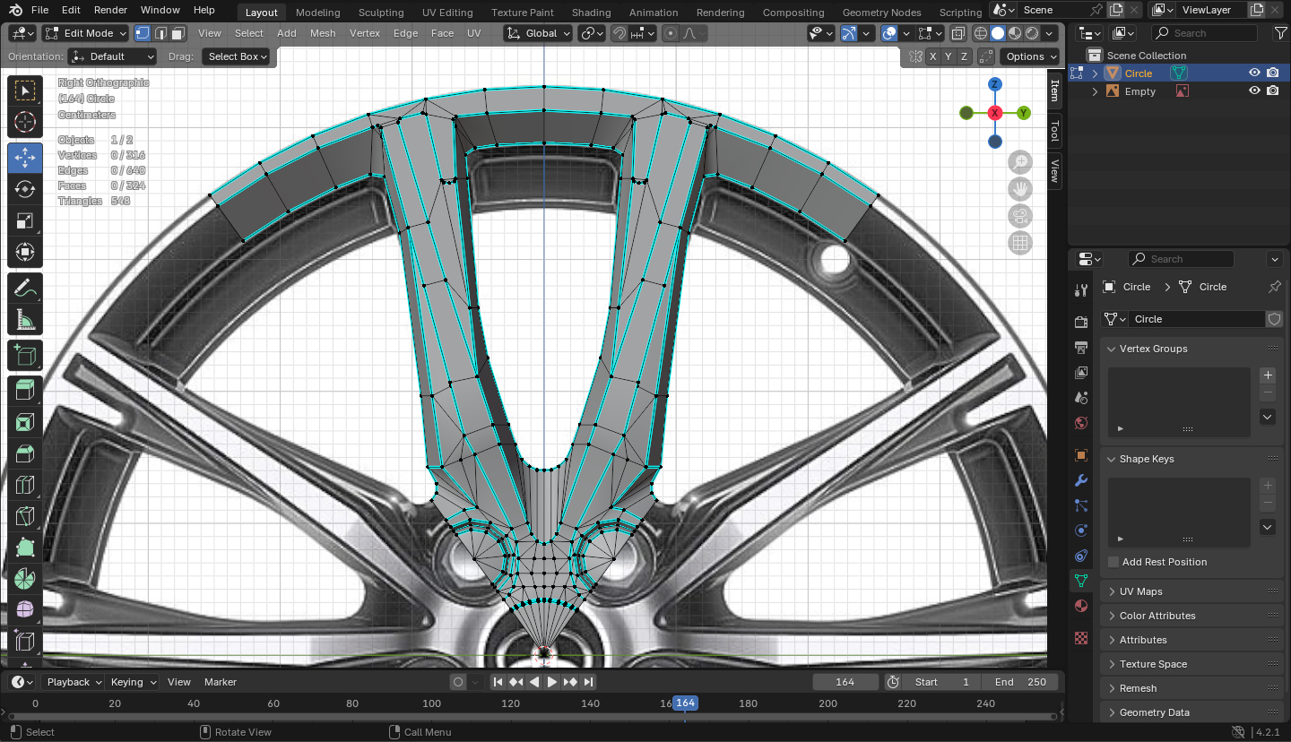This screenshot has width=1291, height=742.
Task: Toggle snapping magnet in the header
Action: point(620,33)
